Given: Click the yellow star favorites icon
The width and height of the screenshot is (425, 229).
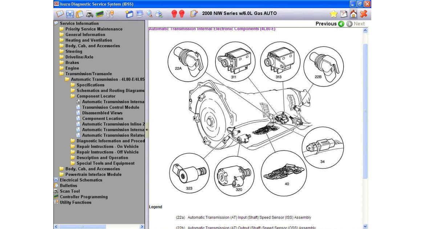Looking at the screenshot, I should coord(334,13).
